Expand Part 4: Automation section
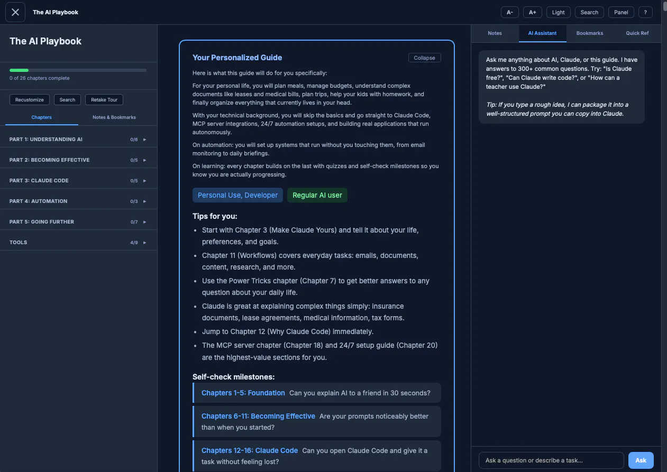 tap(78, 201)
